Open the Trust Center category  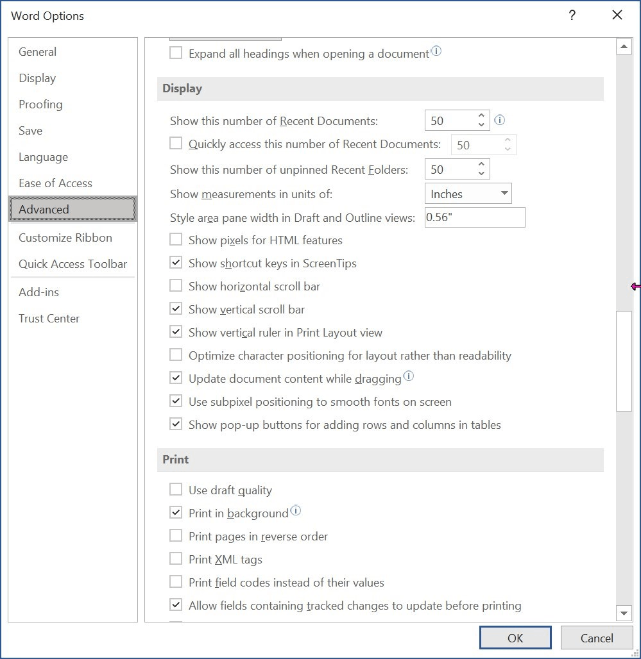point(73,319)
